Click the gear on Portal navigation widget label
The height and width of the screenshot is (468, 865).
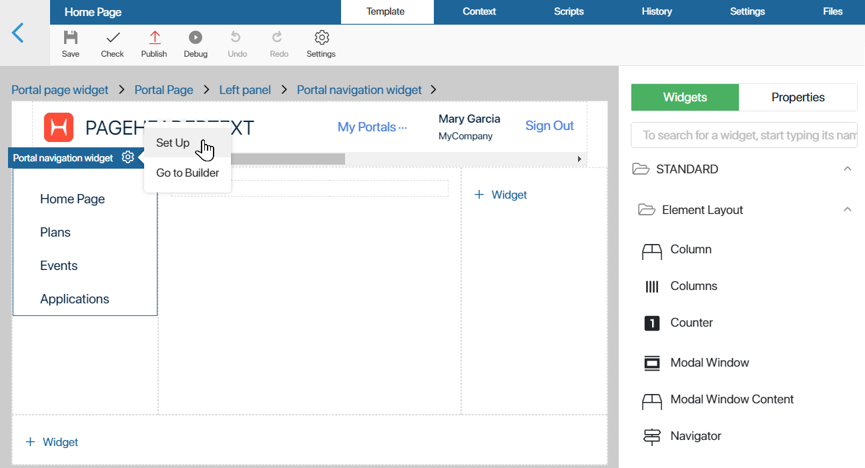[x=127, y=157]
